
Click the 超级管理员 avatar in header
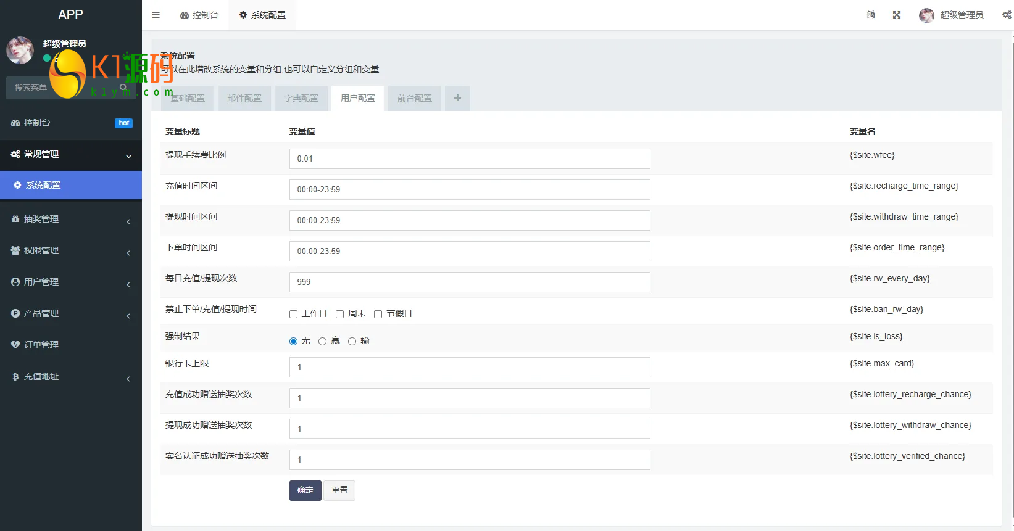[x=926, y=15]
